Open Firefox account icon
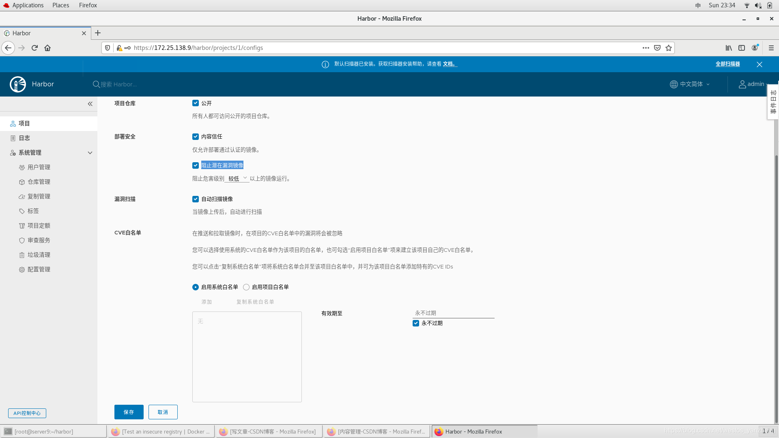 (755, 48)
